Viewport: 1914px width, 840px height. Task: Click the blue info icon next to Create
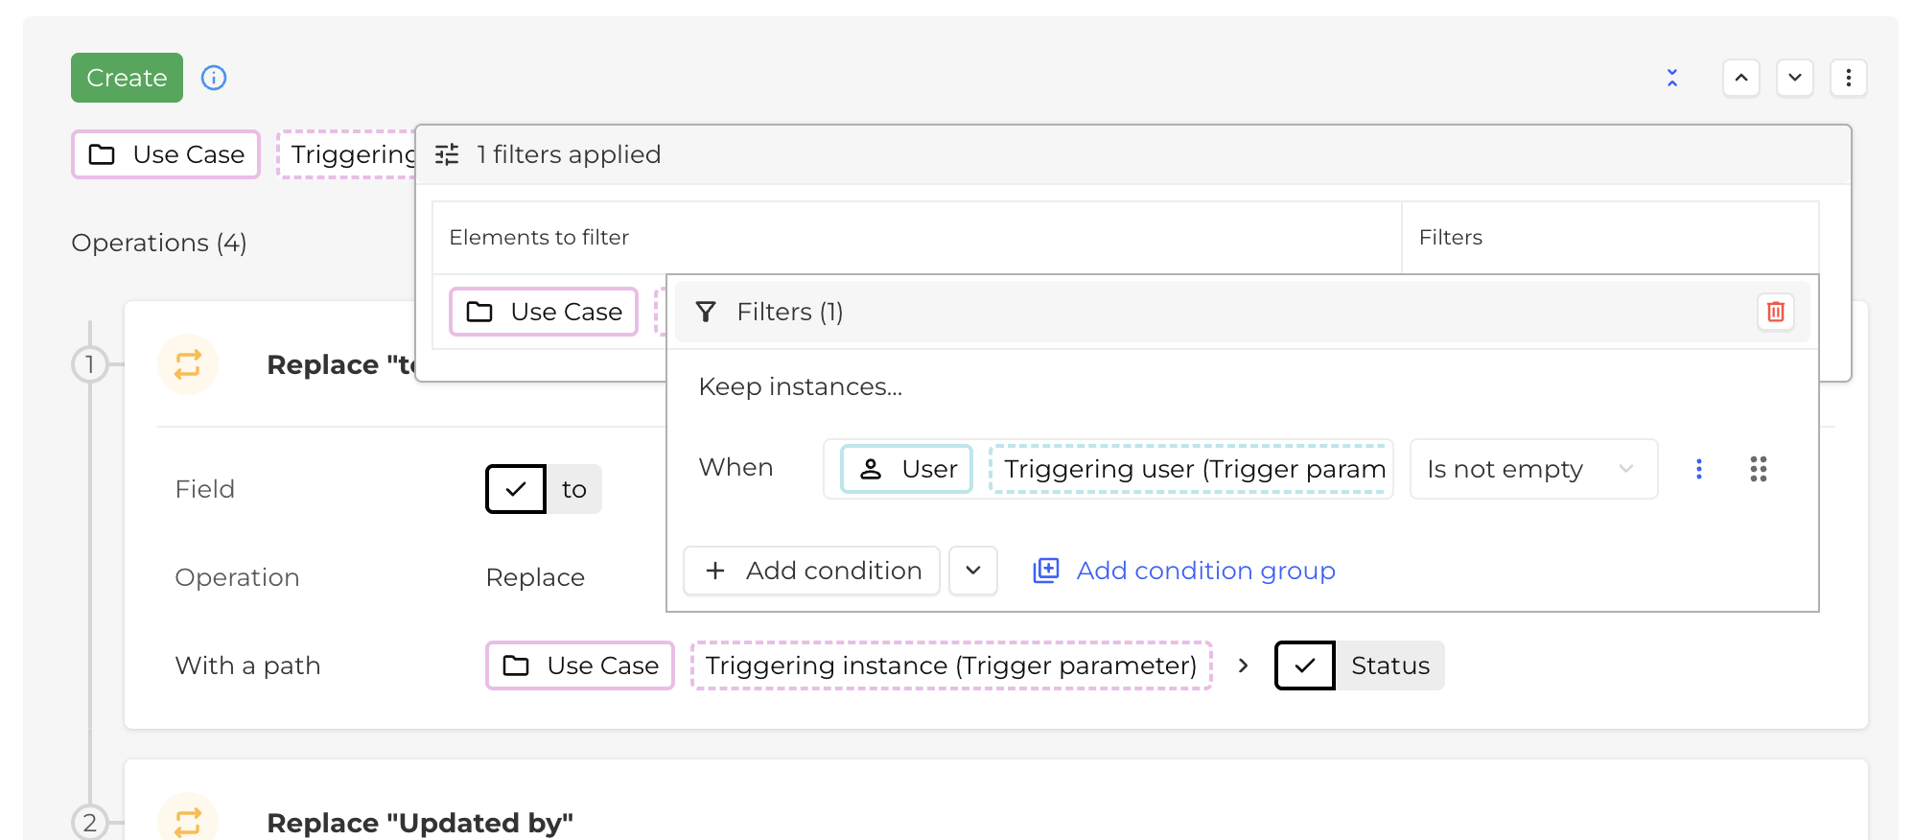[213, 78]
